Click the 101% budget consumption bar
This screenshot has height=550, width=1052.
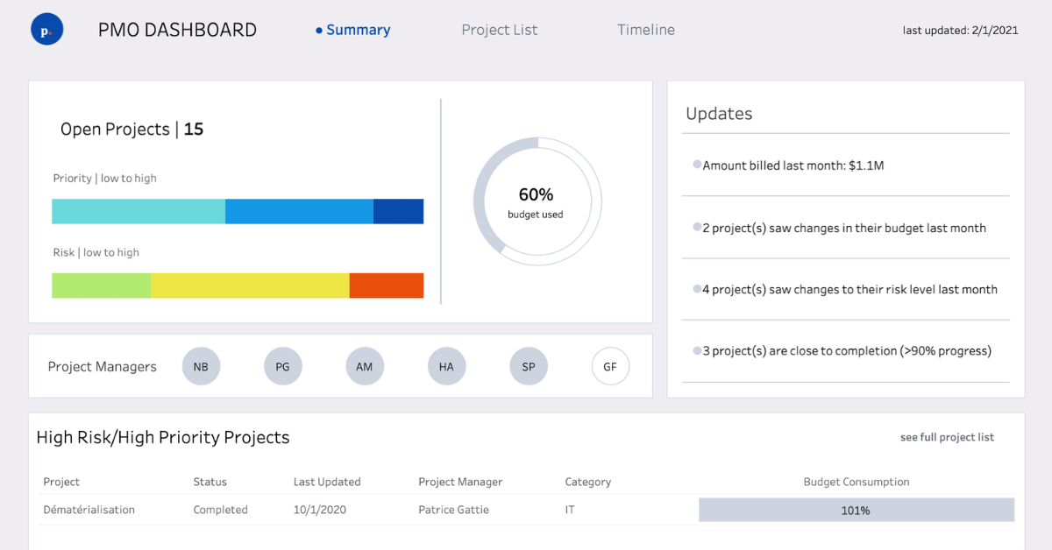click(x=857, y=509)
